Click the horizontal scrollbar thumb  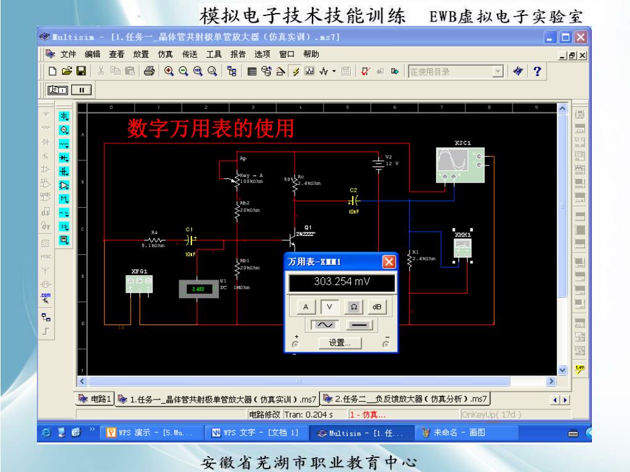coord(299,381)
